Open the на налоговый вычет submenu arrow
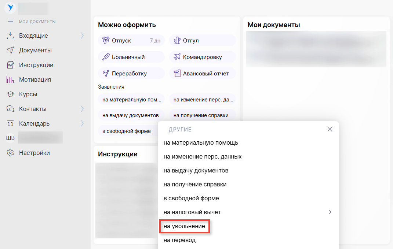Screen dimensions: 393x249 (x=330, y=212)
